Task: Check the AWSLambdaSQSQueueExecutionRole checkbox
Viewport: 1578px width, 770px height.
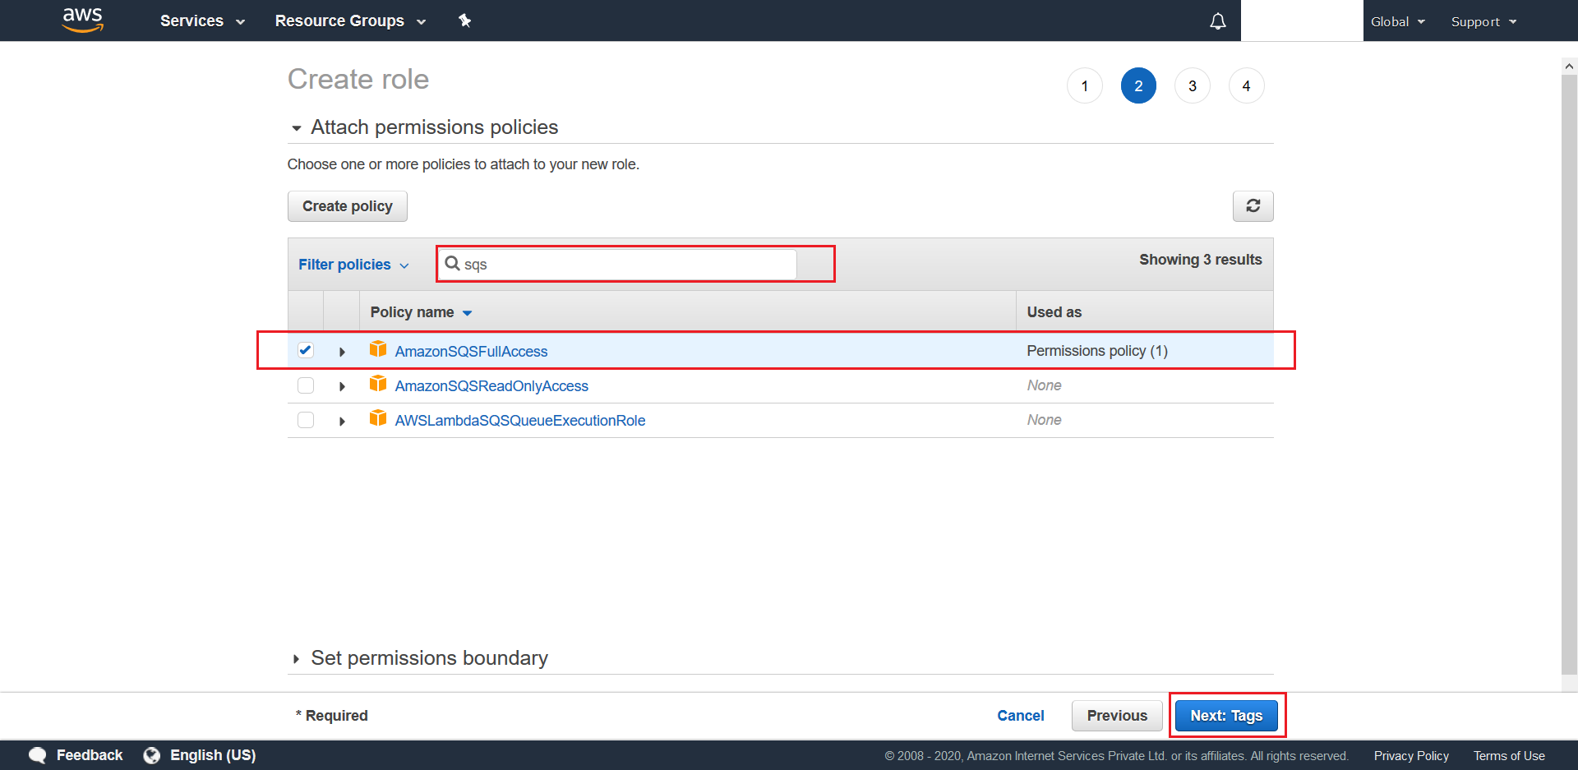Action: 306,420
